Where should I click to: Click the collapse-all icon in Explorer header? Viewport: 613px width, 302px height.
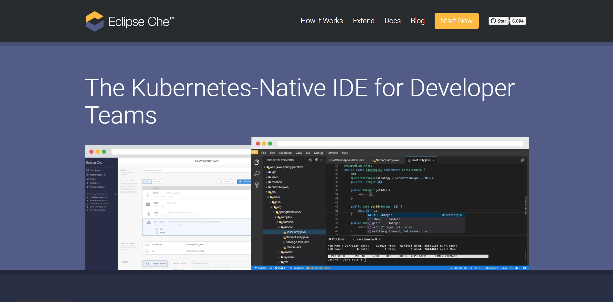[316, 160]
